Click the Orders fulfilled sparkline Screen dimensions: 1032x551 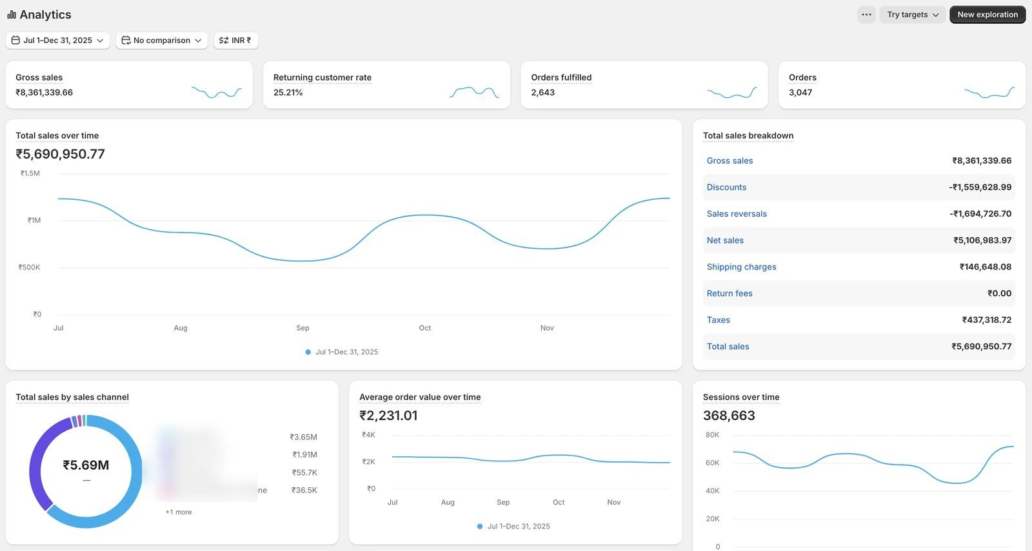732,92
